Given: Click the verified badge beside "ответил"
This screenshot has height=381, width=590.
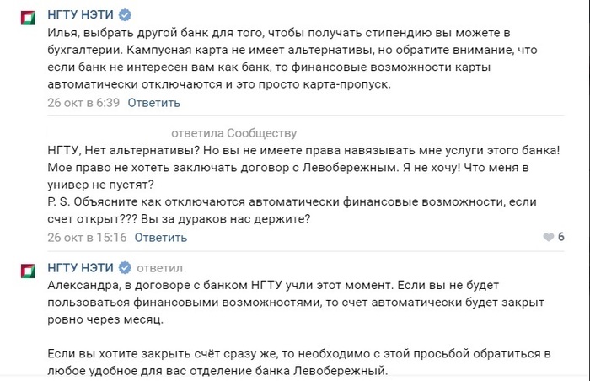Looking at the screenshot, I should click(126, 268).
